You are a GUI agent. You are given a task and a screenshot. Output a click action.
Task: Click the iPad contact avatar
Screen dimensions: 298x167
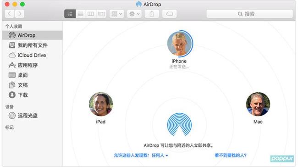[x=101, y=104]
